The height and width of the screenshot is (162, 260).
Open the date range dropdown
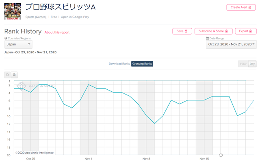tap(231, 44)
